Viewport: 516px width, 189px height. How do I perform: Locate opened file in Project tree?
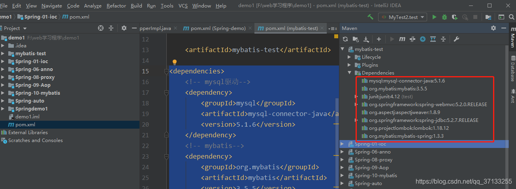[x=101, y=28]
